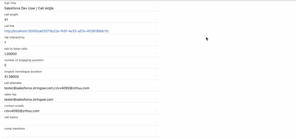The height and width of the screenshot is (139, 296).
Task: Select the engaging question value 0
Action: [5, 65]
